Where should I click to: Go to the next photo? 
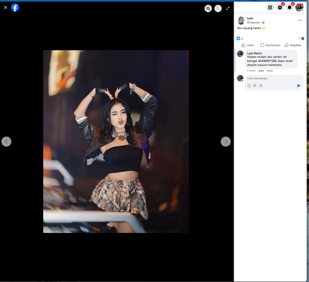226,141
